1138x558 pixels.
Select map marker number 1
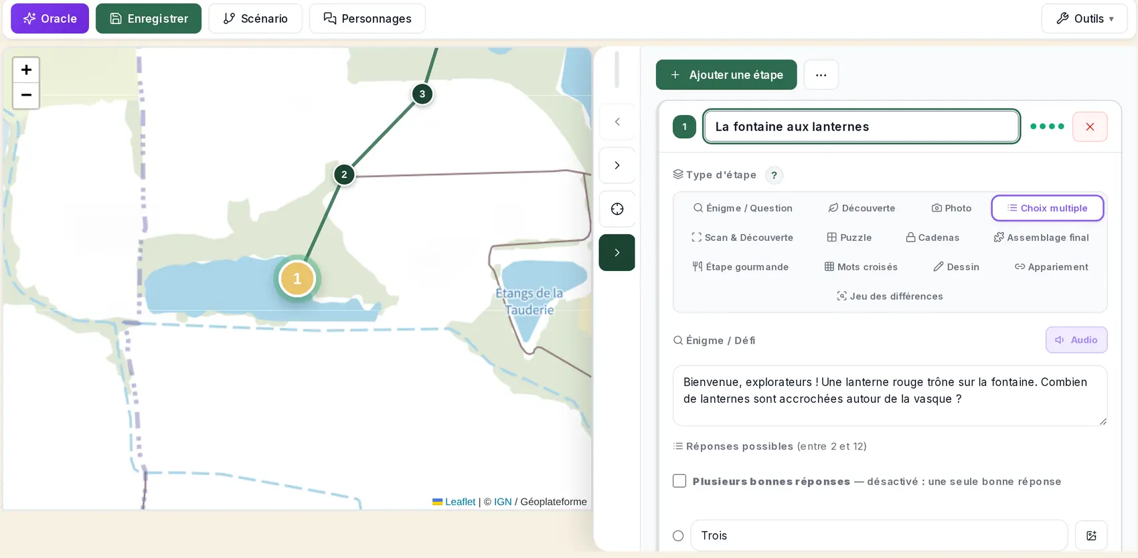coord(297,278)
